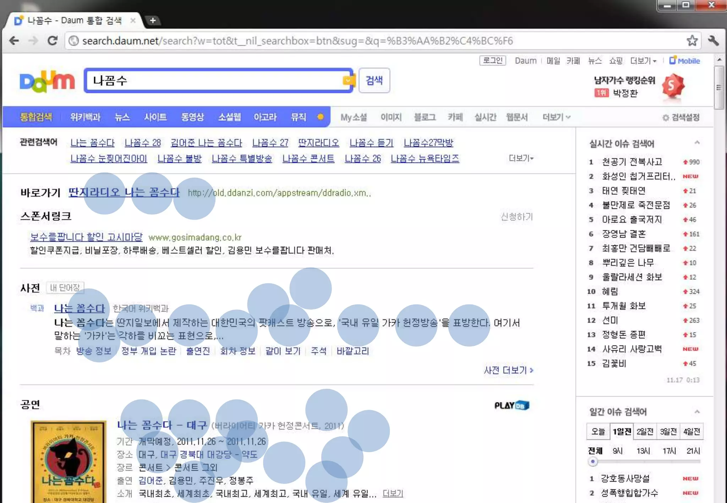
Task: Click the browser reload icon
Action: click(x=53, y=41)
